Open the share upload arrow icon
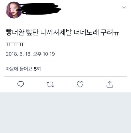Viewport: 131px width, 133px height. pos(110,84)
